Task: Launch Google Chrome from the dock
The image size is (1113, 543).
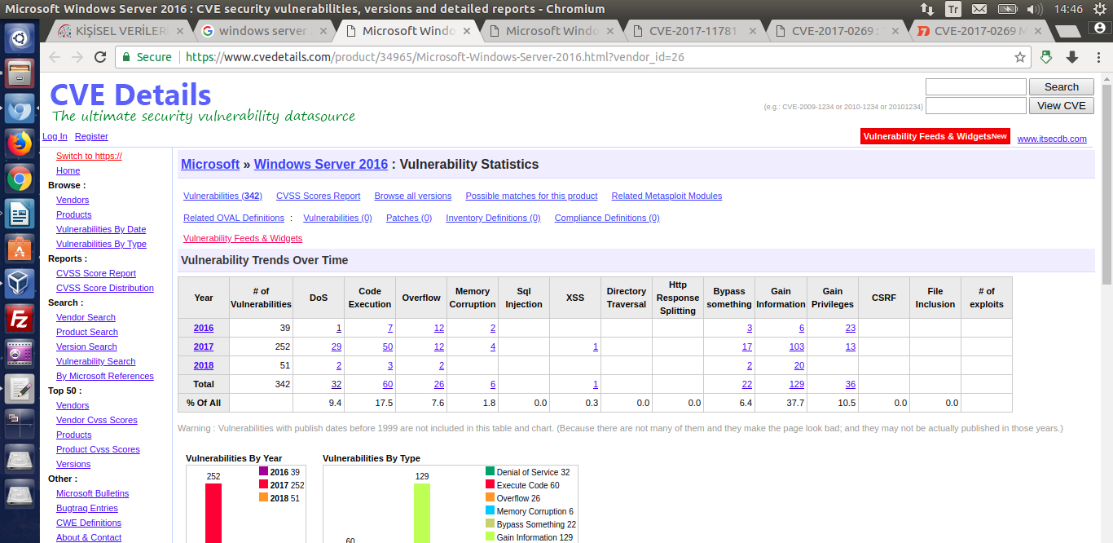Action: (20, 179)
